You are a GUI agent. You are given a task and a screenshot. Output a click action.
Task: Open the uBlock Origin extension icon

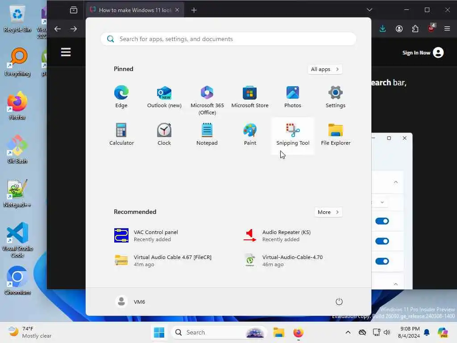click(431, 29)
